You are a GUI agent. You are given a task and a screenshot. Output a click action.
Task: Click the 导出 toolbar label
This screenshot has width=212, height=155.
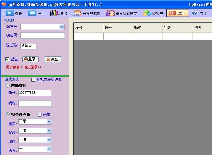(x=63, y=14)
